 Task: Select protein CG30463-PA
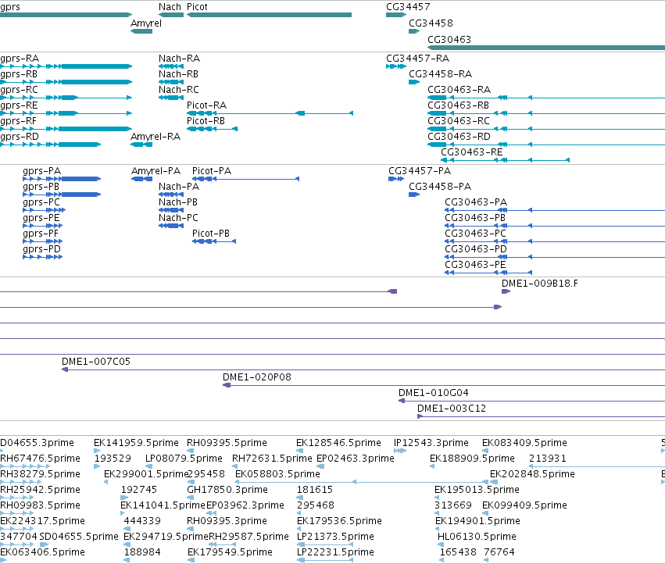[555, 210]
